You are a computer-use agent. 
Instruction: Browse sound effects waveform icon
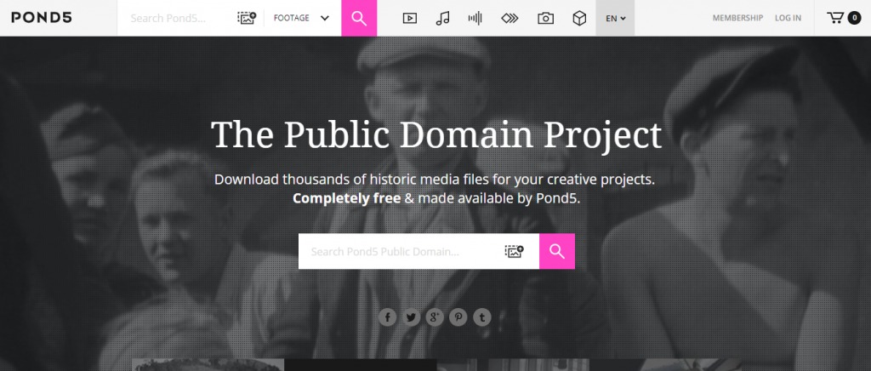tap(475, 18)
